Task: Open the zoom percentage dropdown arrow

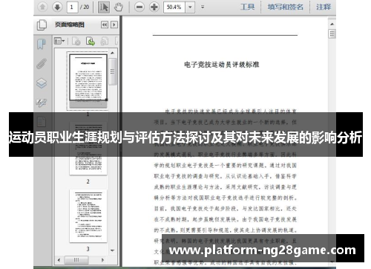Action: click(190, 7)
